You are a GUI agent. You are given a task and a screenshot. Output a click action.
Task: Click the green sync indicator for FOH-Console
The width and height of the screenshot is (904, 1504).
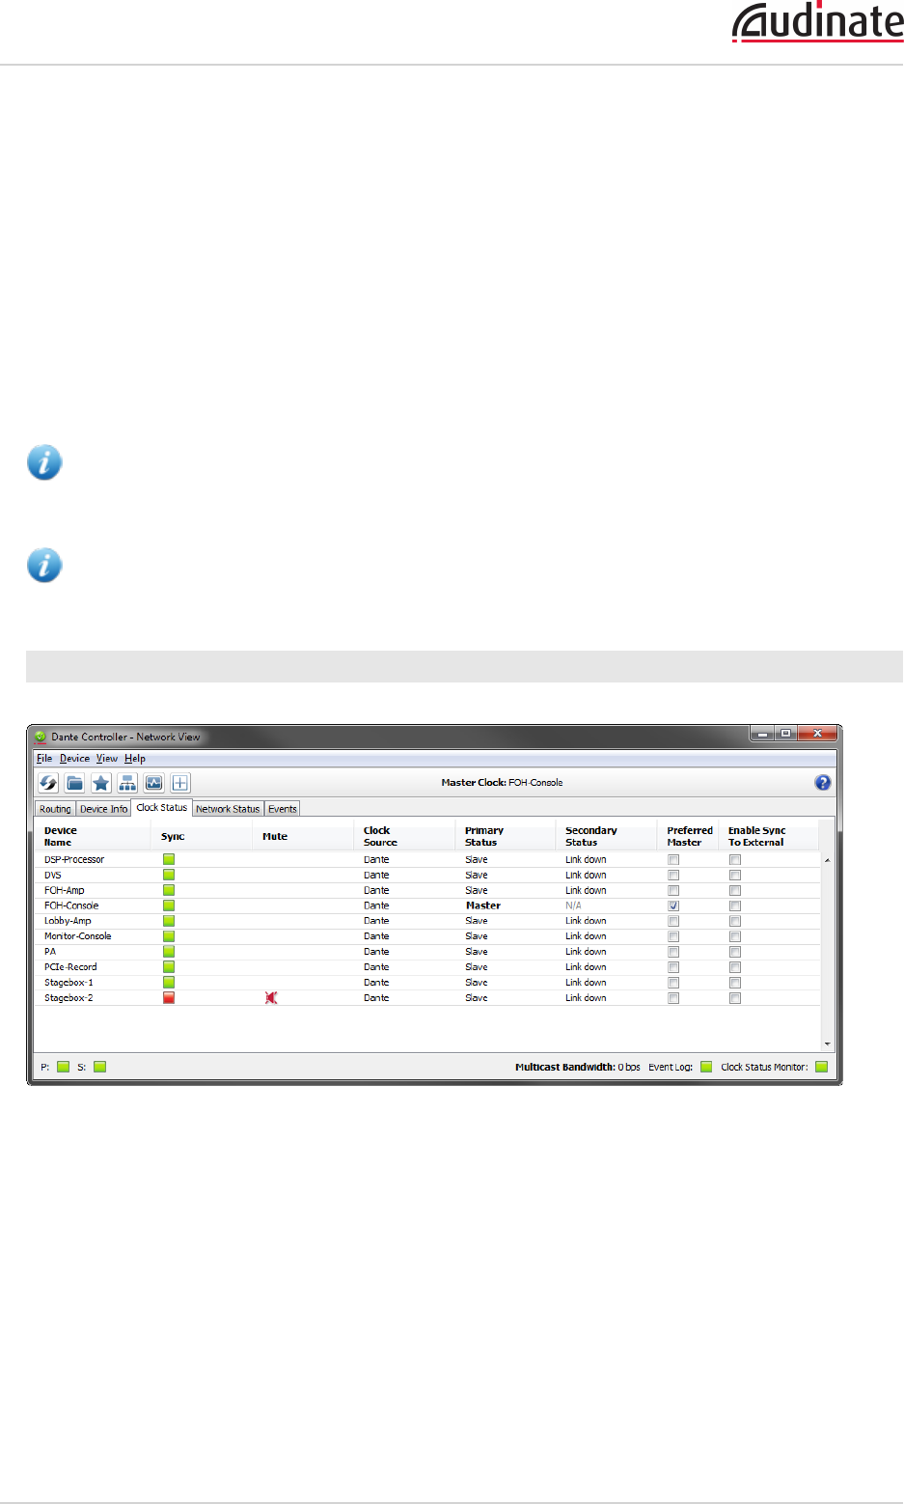[169, 905]
